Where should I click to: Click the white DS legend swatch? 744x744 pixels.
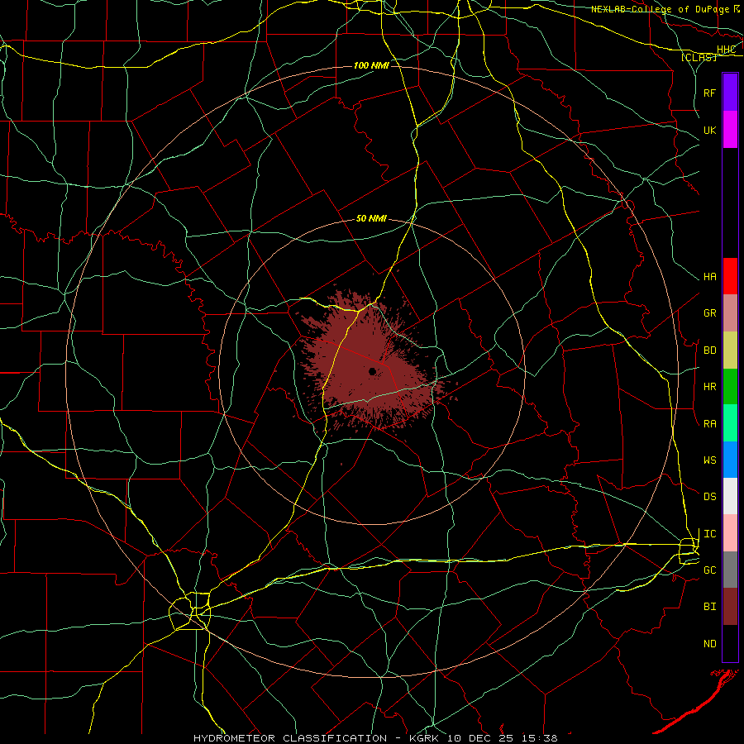[730, 496]
